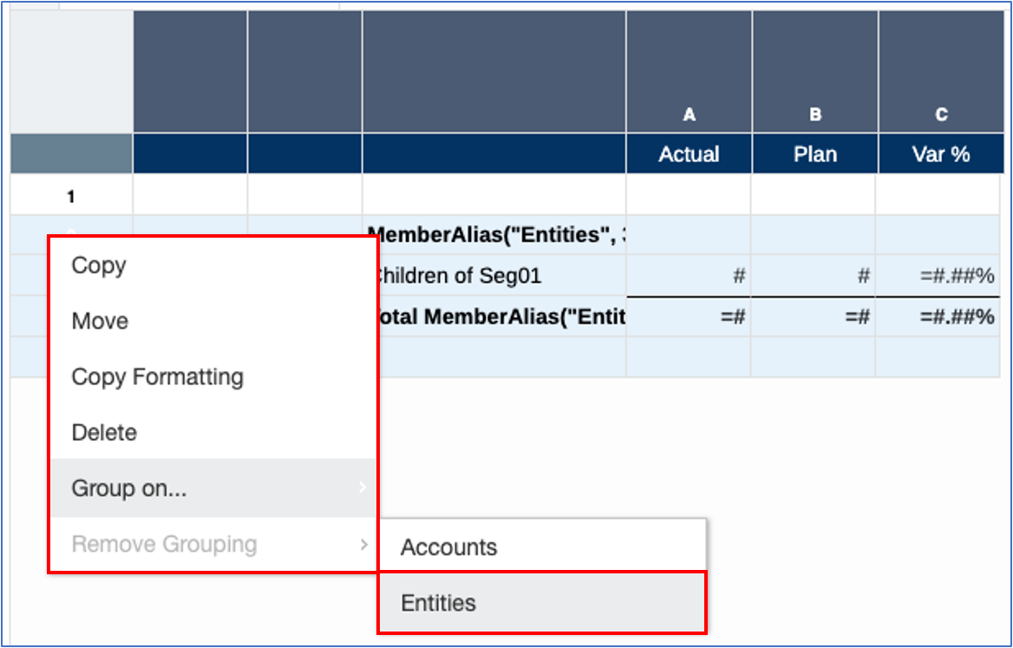1013x648 pixels.
Task: Select column header A
Action: click(x=690, y=114)
